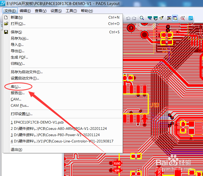The width and height of the screenshot is (203, 176).
Task: Click the round pad labeled 7 on PCB
Action: pyautogui.click(x=131, y=28)
